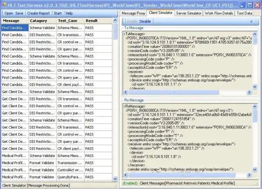The image size is (262, 189).
Task: Click Tx Message horizontal scrollbar thumb
Action: [174, 92]
